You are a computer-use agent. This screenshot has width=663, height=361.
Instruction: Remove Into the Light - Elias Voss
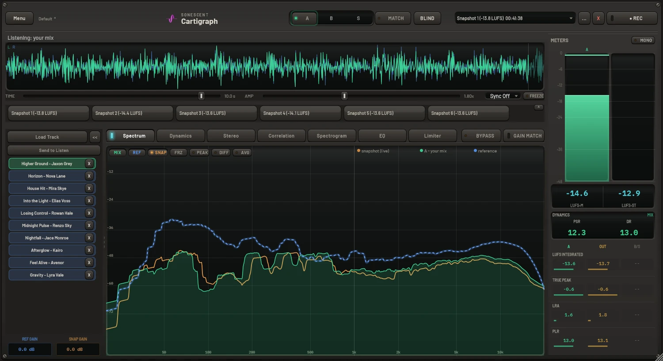89,201
